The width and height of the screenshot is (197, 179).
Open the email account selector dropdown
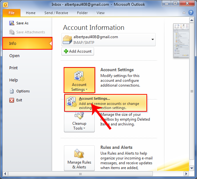pyautogui.click(x=153, y=40)
